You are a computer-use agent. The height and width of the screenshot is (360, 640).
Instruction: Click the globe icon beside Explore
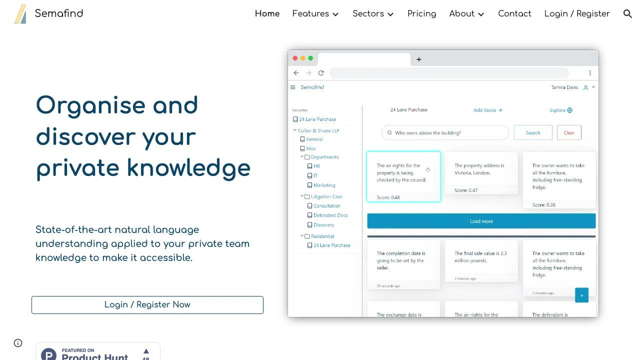569,110
